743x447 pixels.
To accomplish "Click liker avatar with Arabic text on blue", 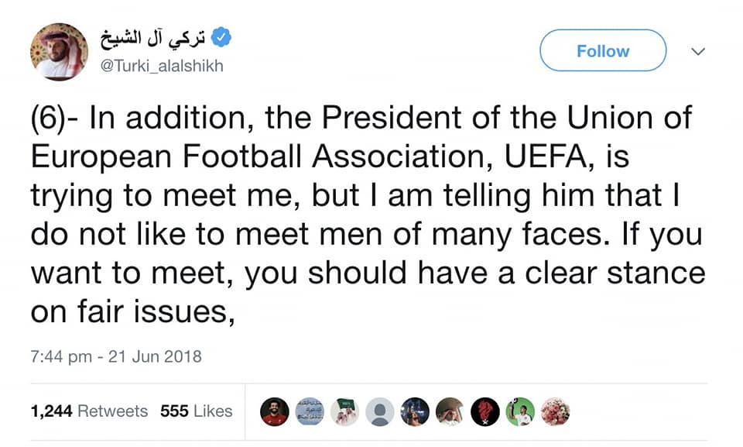I will (x=310, y=412).
